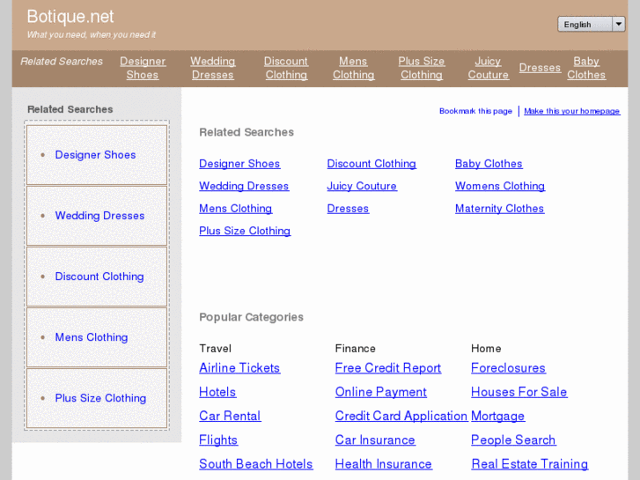Open Credit Card Application link
The height and width of the screenshot is (480, 640).
pyautogui.click(x=401, y=416)
